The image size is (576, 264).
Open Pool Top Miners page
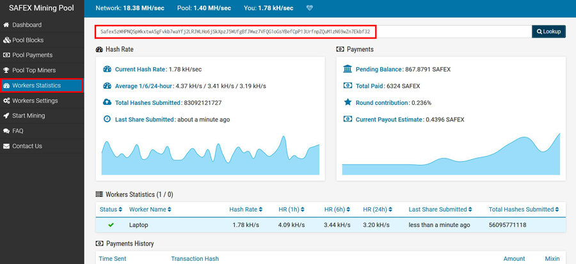[42, 70]
